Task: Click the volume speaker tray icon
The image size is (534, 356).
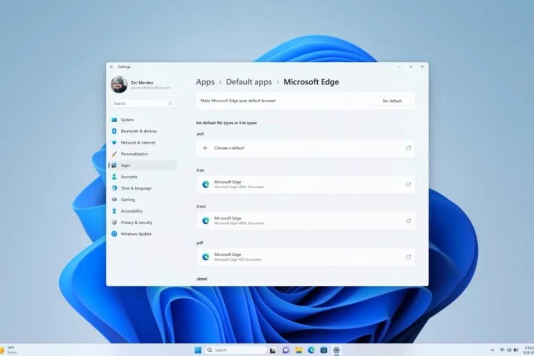Action: click(x=509, y=350)
